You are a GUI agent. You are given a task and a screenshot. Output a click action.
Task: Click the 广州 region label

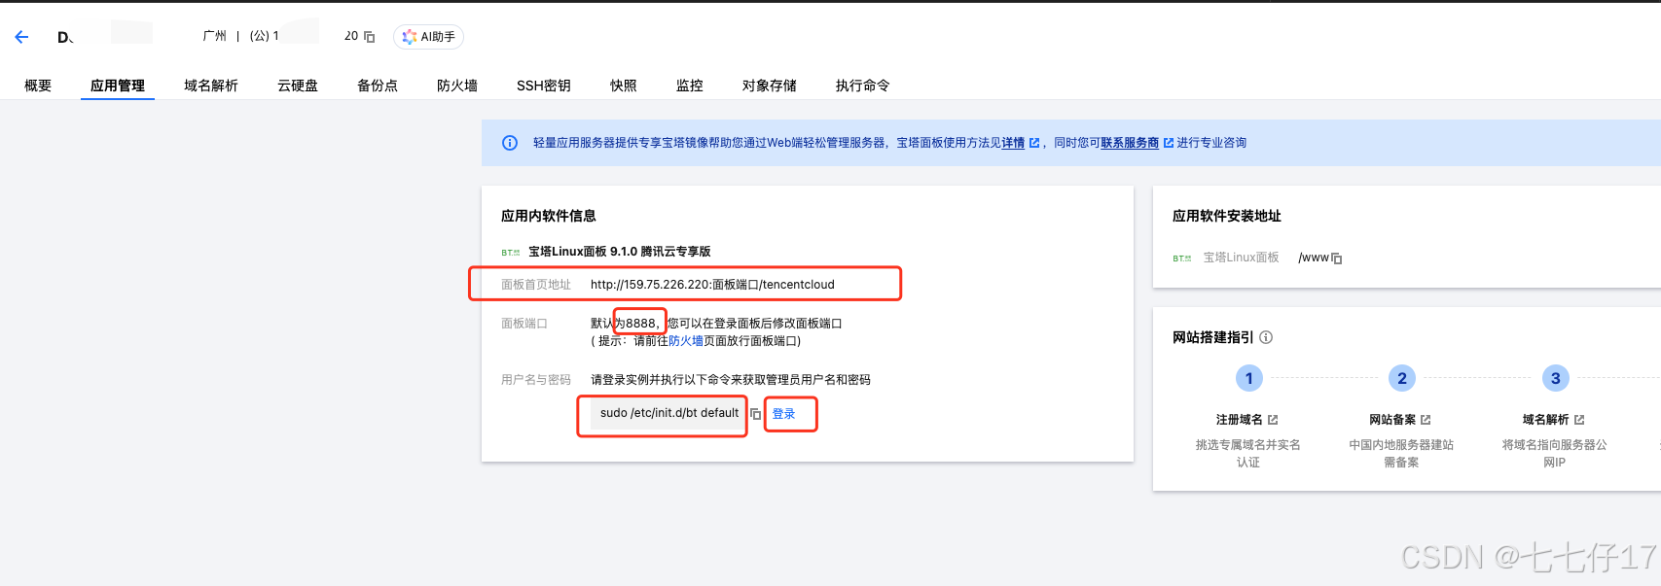tap(214, 36)
